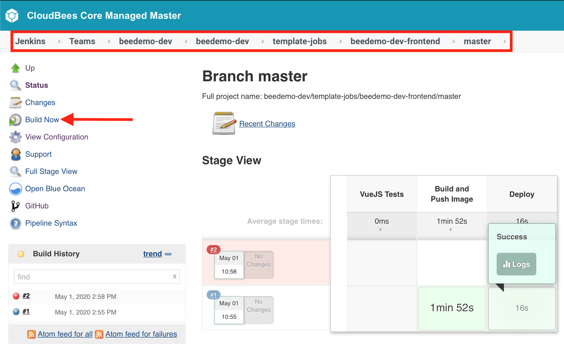Click the GitHub branch icon

(15, 206)
